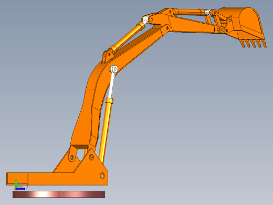Click the green Y axis of the triad
The image size is (273, 205).
coord(16,183)
